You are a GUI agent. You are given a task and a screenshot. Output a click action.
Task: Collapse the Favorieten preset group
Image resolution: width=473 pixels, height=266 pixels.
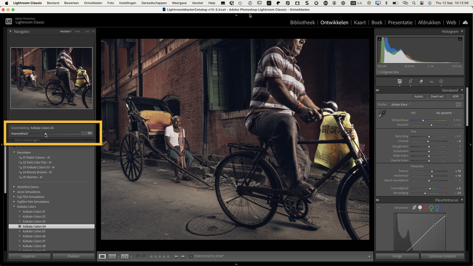click(14, 153)
